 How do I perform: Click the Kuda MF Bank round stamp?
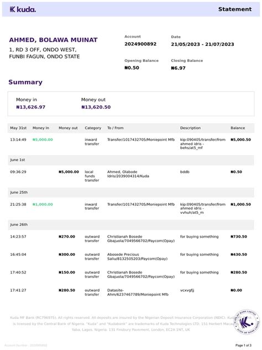pyautogui.click(x=247, y=322)
